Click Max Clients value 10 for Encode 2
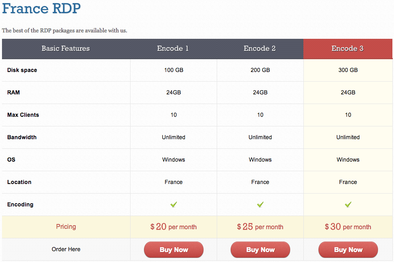 coord(260,115)
